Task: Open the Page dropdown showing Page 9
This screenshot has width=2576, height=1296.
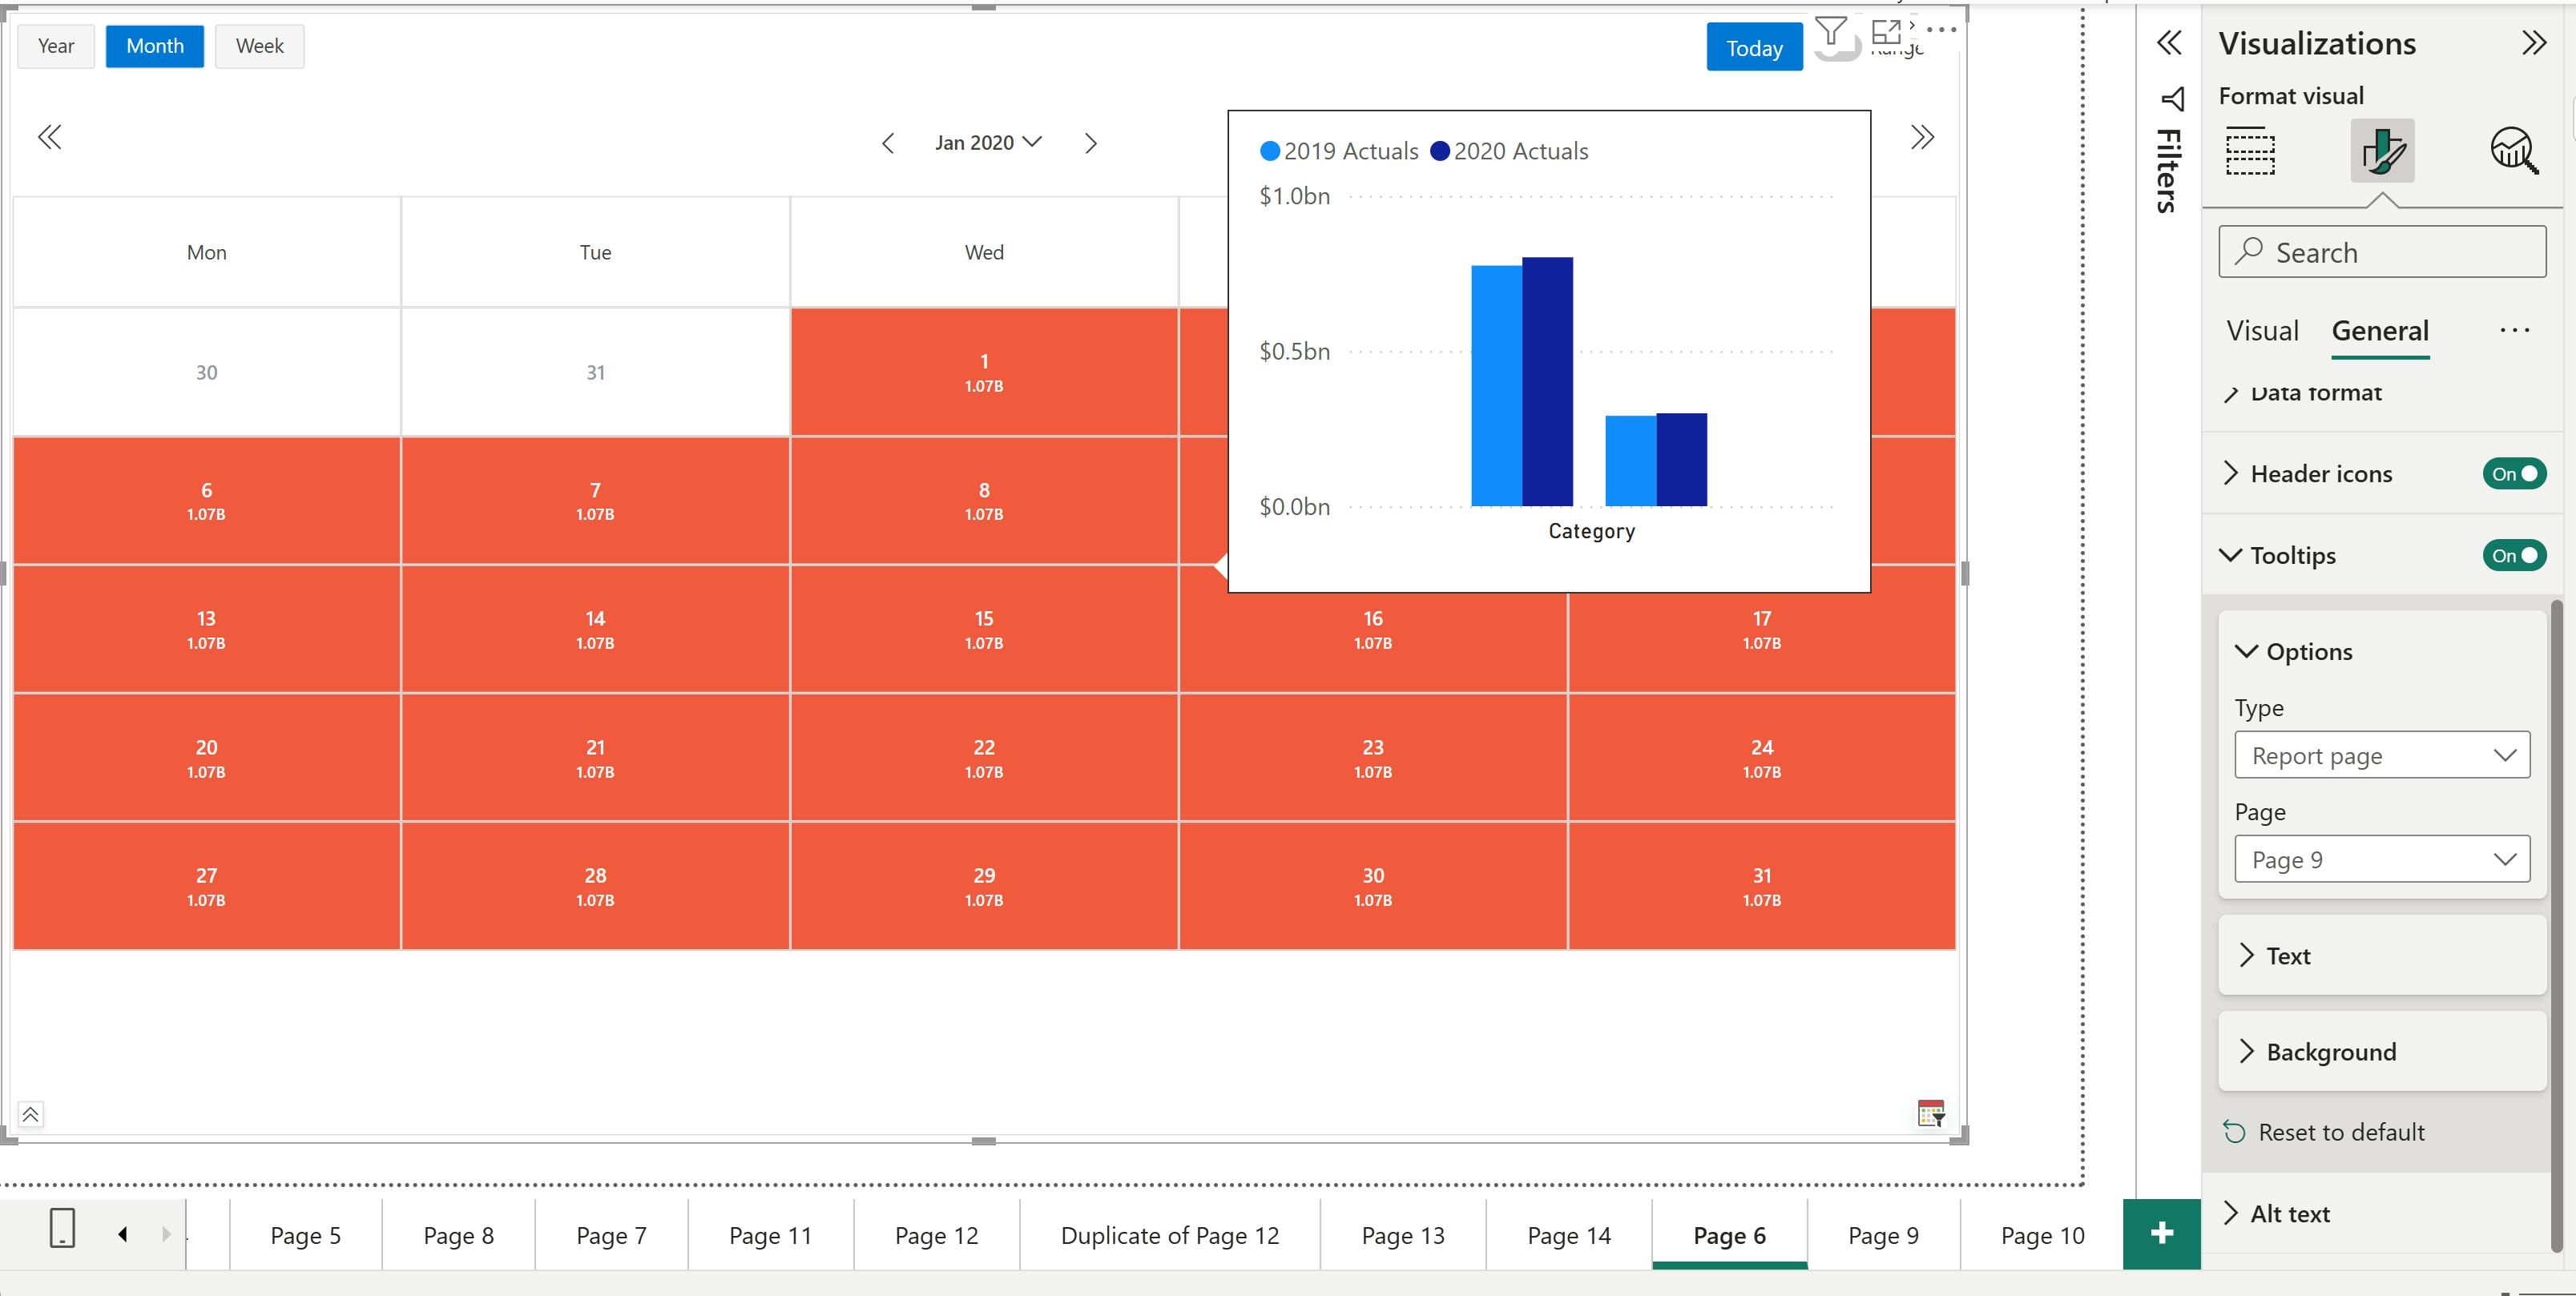Action: (x=2381, y=860)
